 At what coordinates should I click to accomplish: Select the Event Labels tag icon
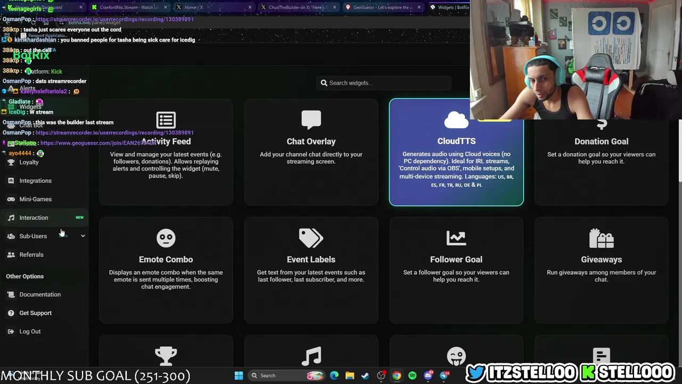pos(311,238)
